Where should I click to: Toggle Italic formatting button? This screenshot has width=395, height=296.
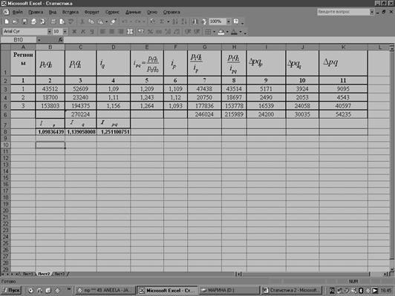(83, 32)
